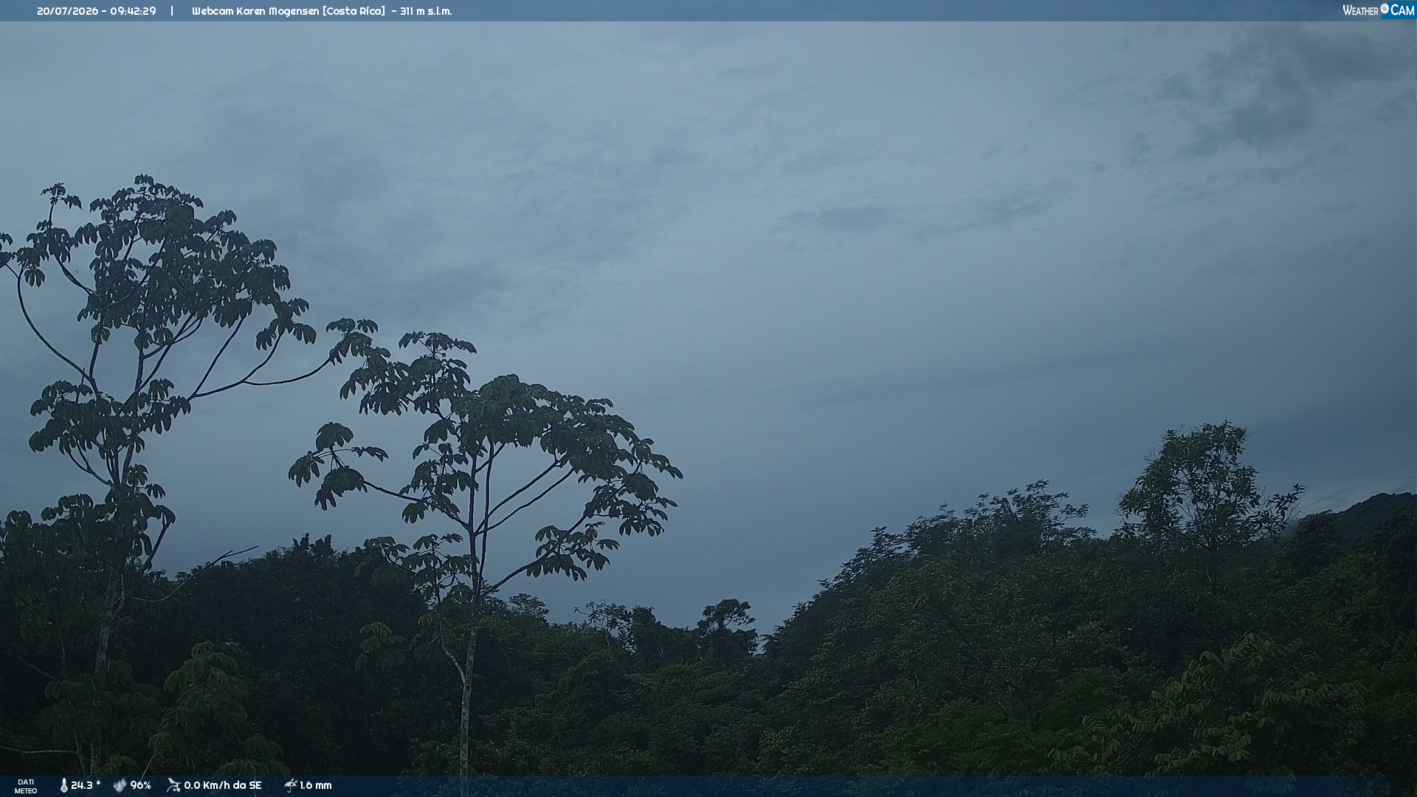Click the wind anemometer icon
The width and height of the screenshot is (1417, 797).
click(x=173, y=785)
